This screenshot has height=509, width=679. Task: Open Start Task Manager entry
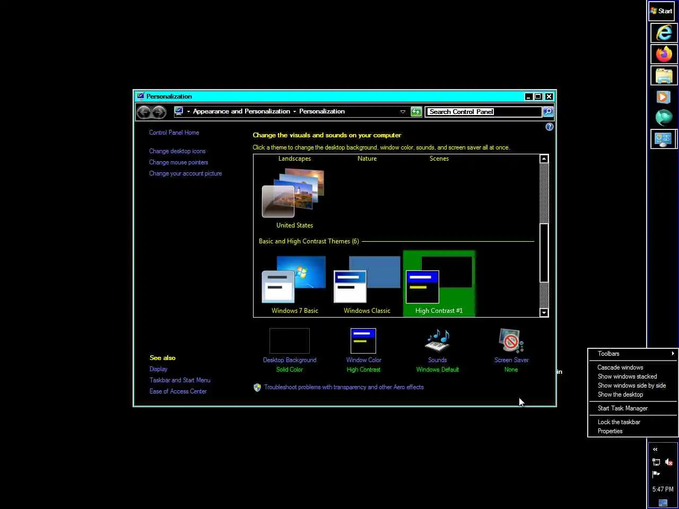(x=633, y=408)
